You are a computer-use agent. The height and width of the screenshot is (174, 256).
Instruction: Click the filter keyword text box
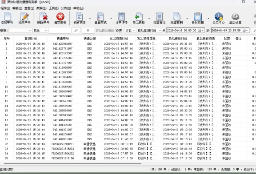pos(60,30)
